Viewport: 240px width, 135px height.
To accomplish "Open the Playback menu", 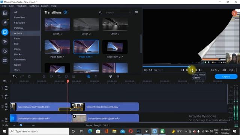I will pyautogui.click(x=21, y=6).
